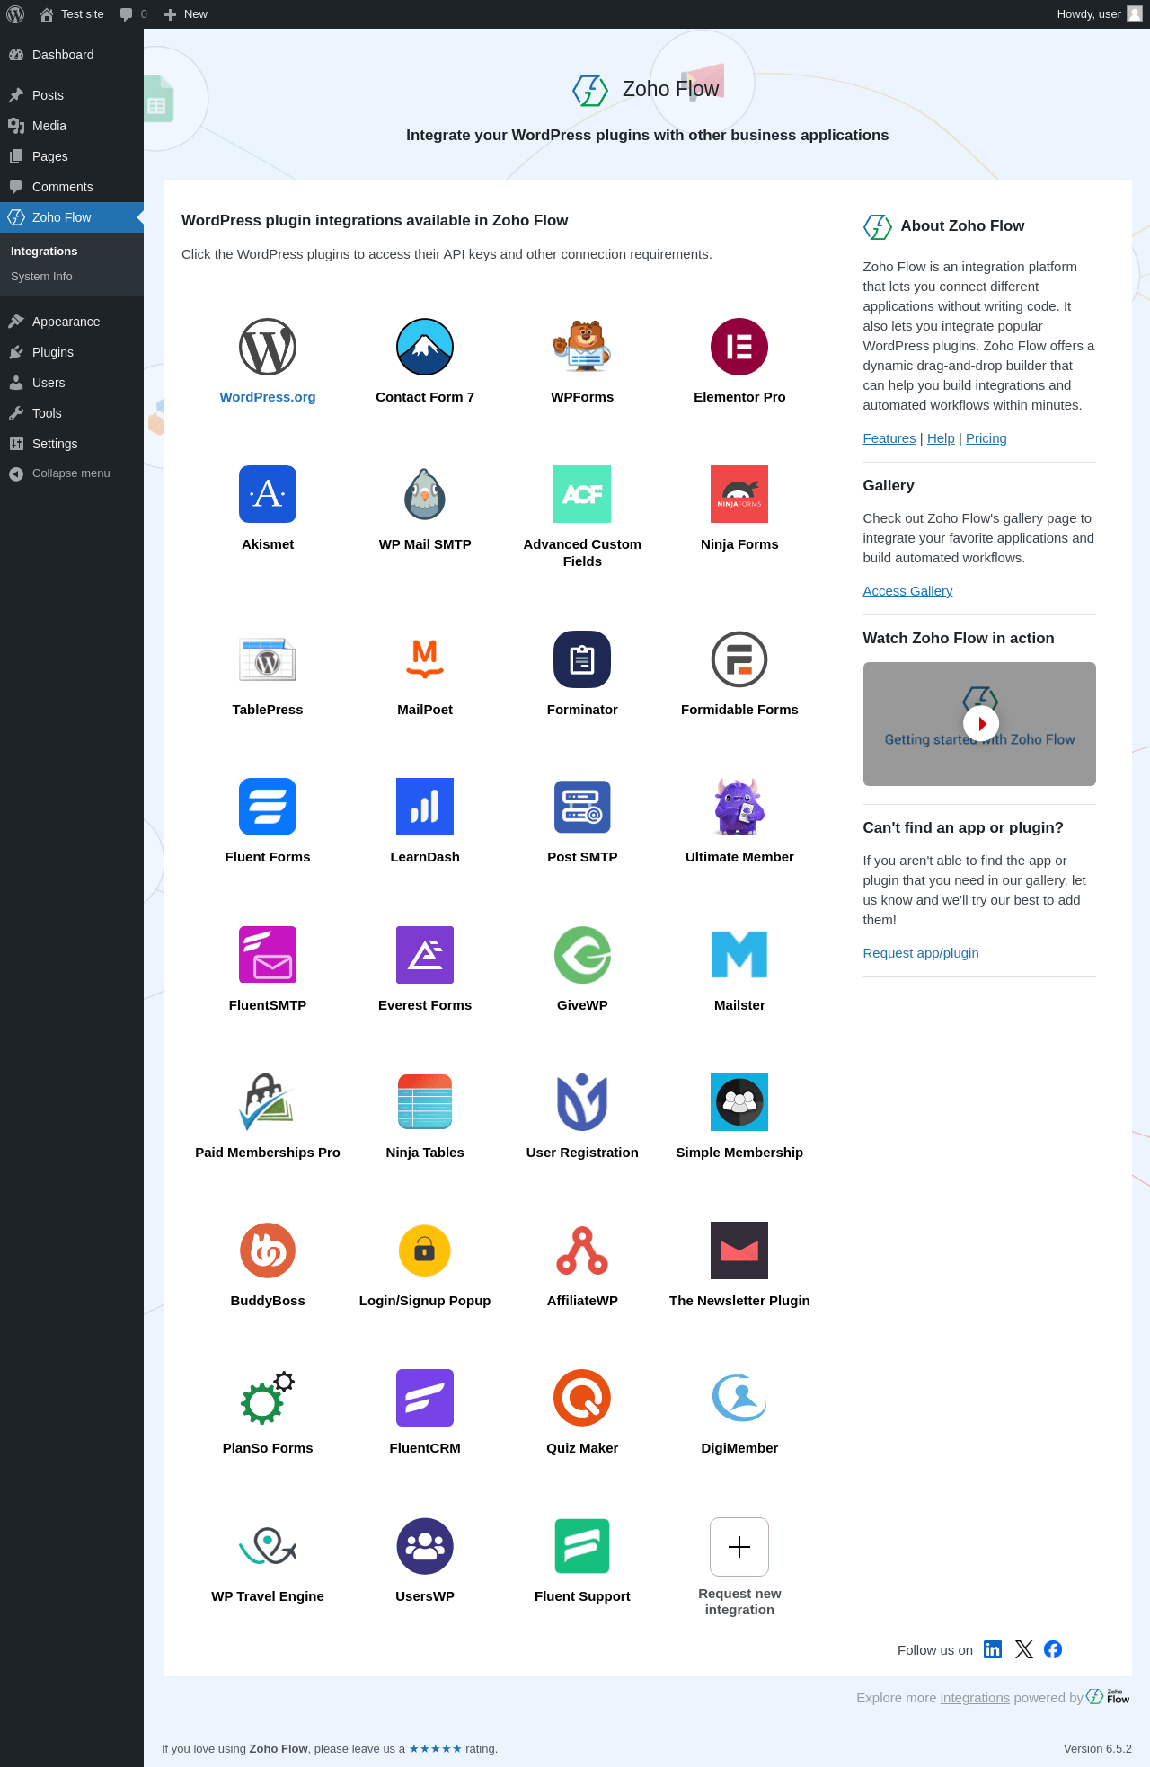
Task: Open the Appearance menu
Action: point(72,322)
